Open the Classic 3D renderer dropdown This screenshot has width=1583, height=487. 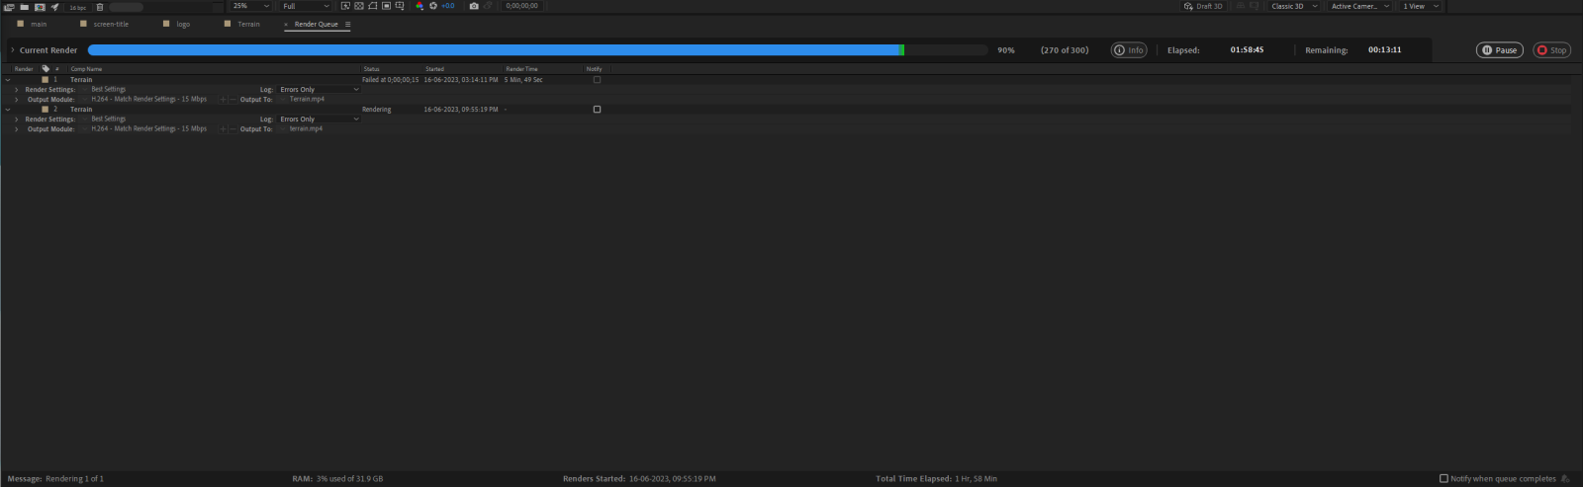coord(1294,6)
